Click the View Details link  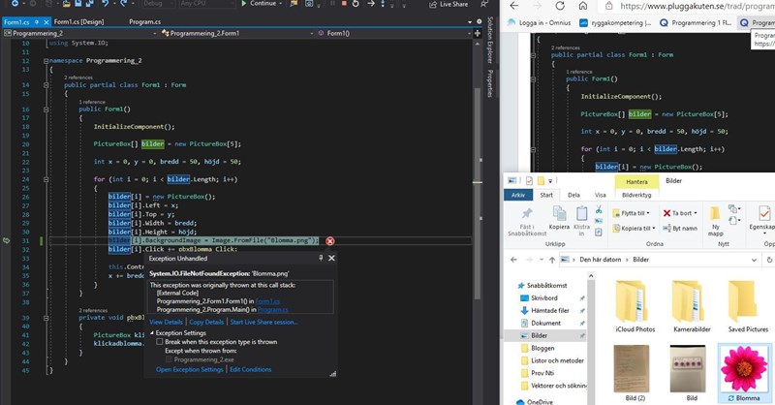(167, 322)
